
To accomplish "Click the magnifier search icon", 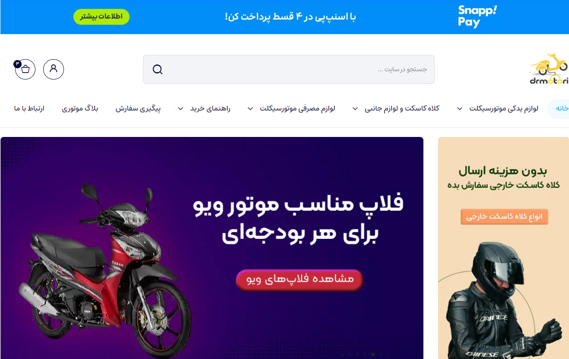I will [x=158, y=70].
